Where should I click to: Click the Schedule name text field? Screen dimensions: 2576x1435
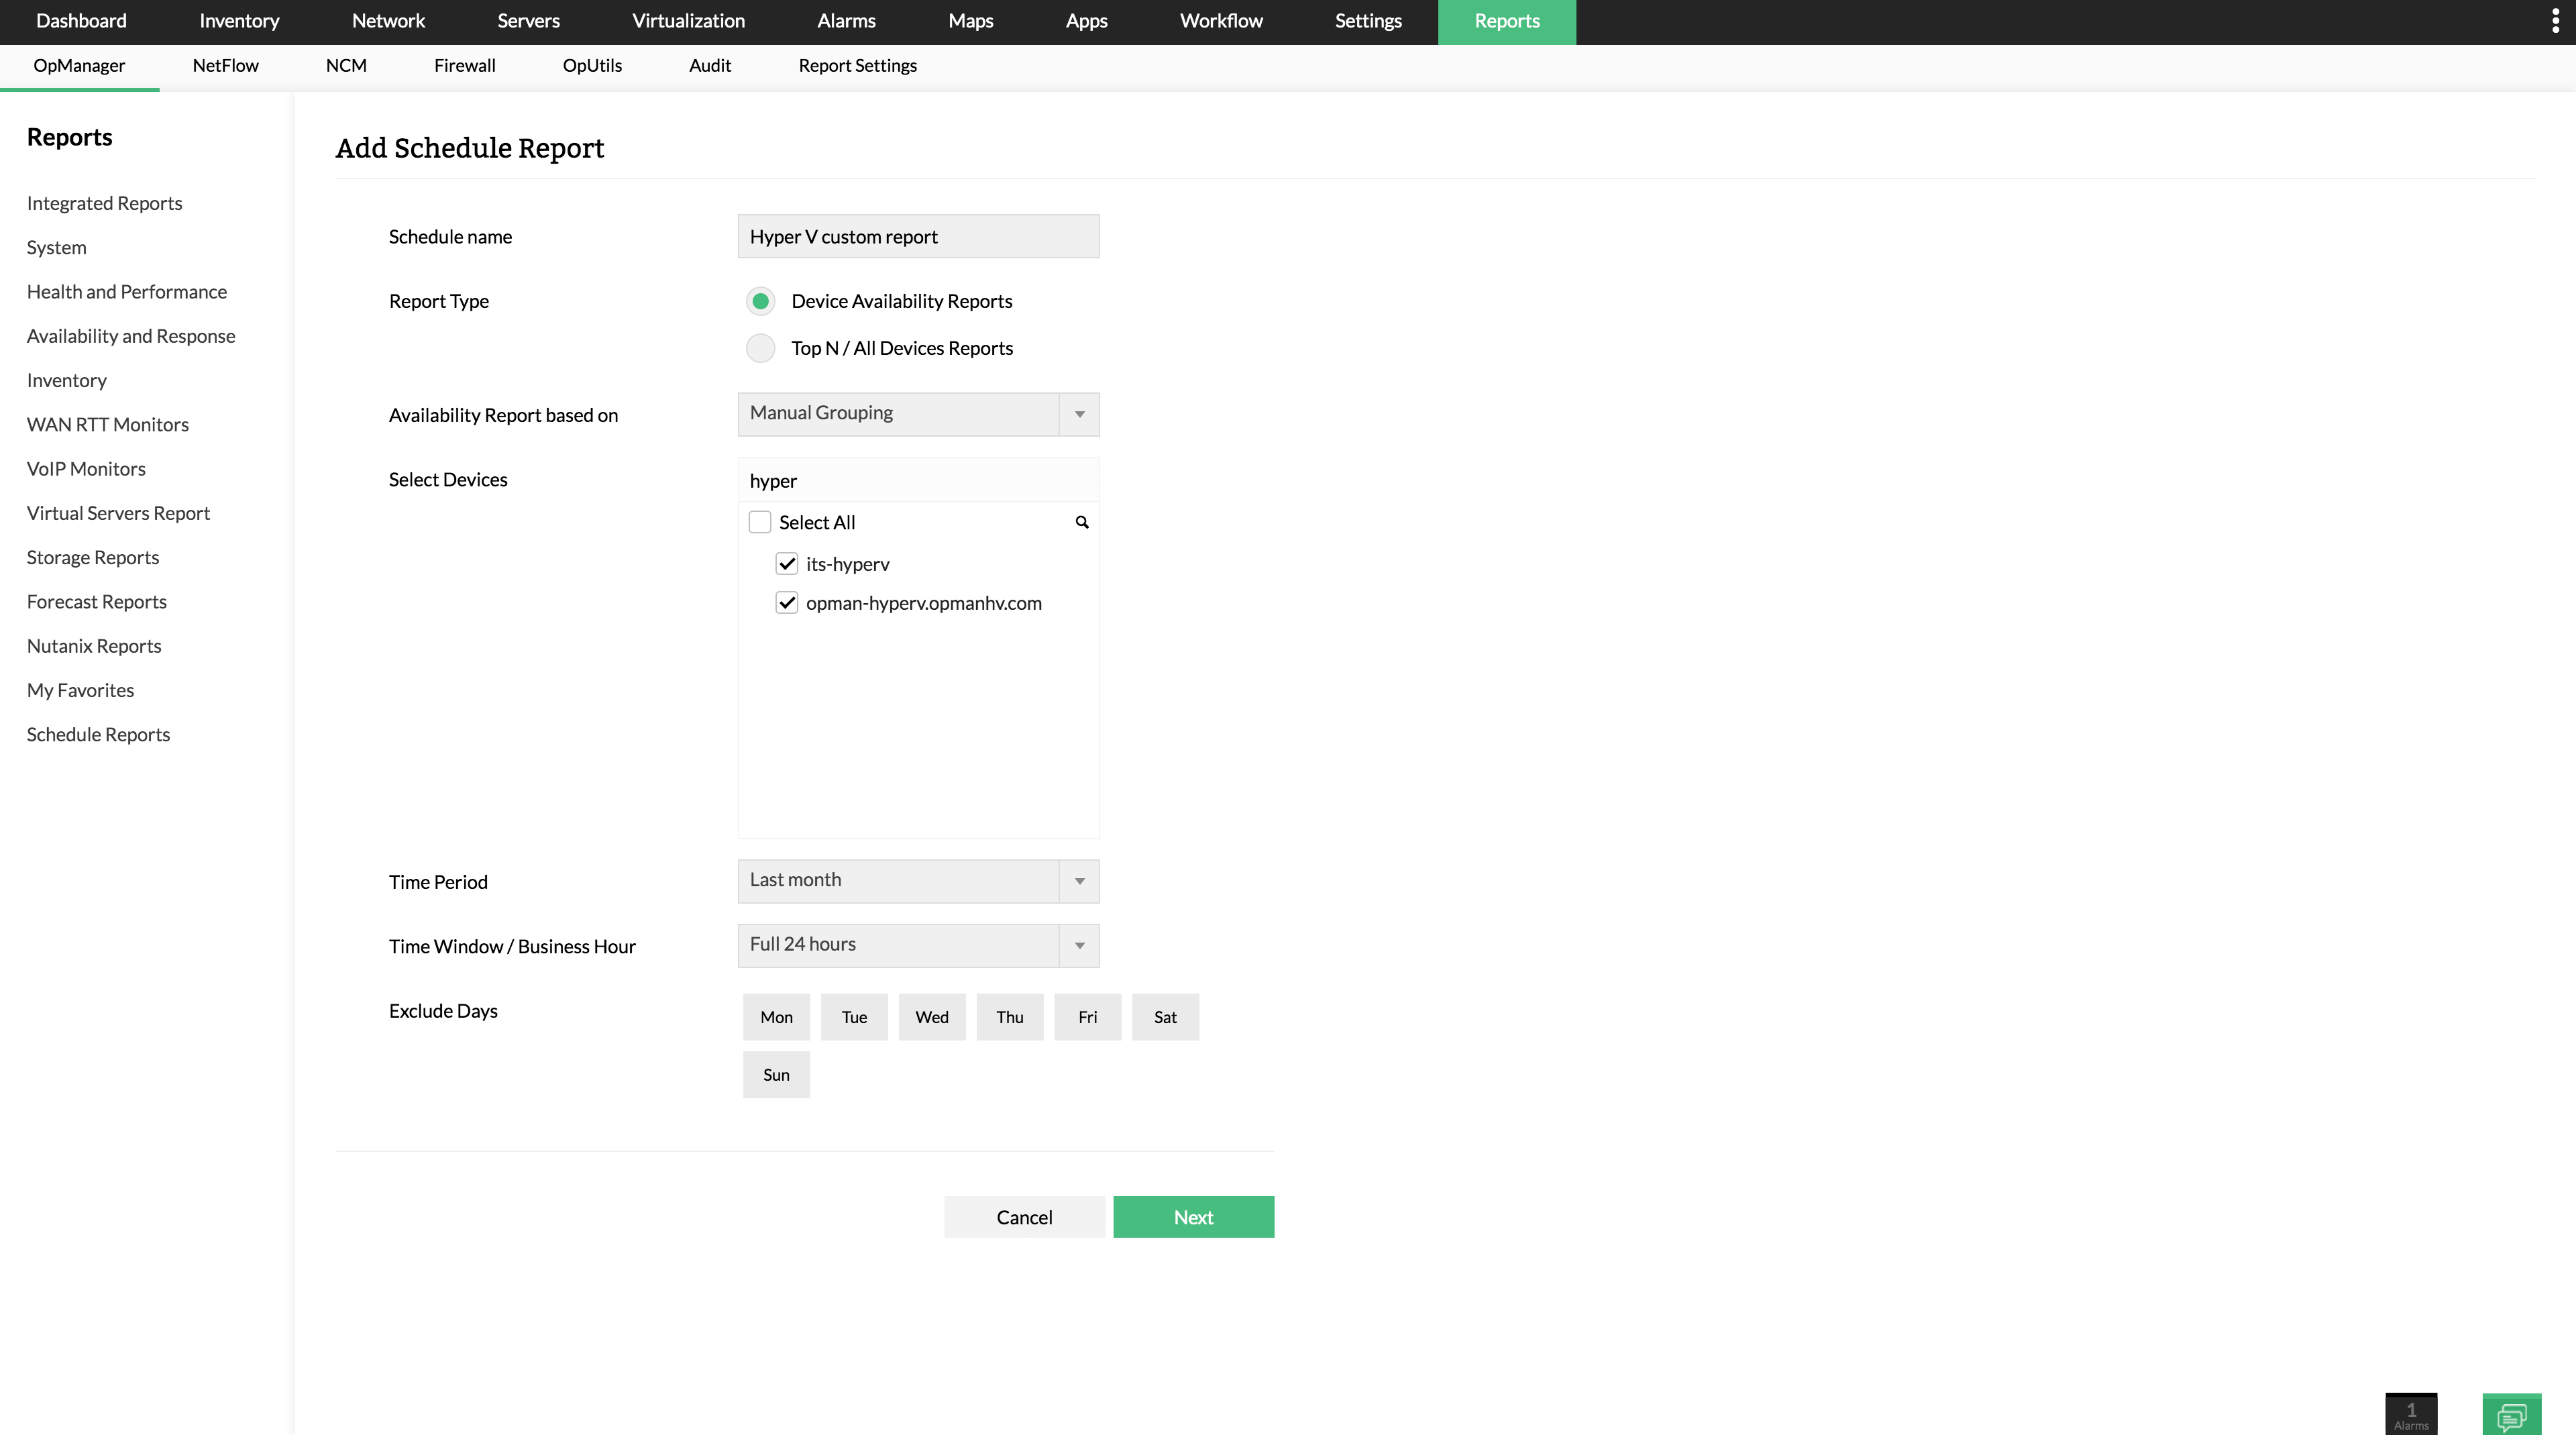918,237
